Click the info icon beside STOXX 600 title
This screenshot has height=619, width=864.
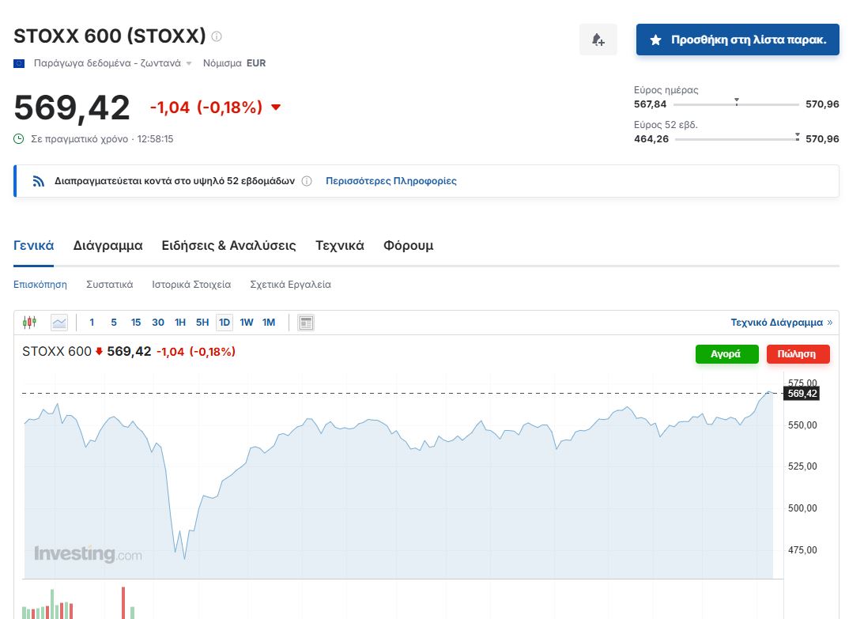(x=217, y=36)
